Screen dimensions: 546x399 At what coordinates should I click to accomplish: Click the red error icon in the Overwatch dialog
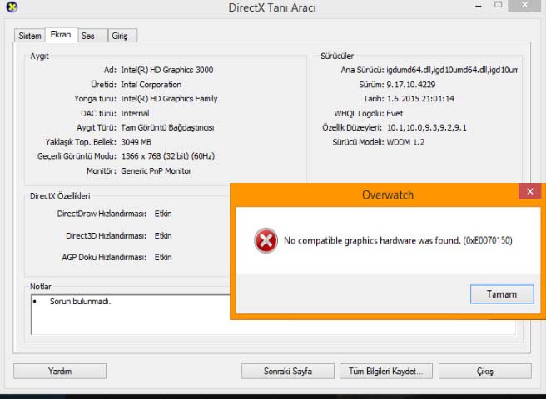(x=266, y=240)
